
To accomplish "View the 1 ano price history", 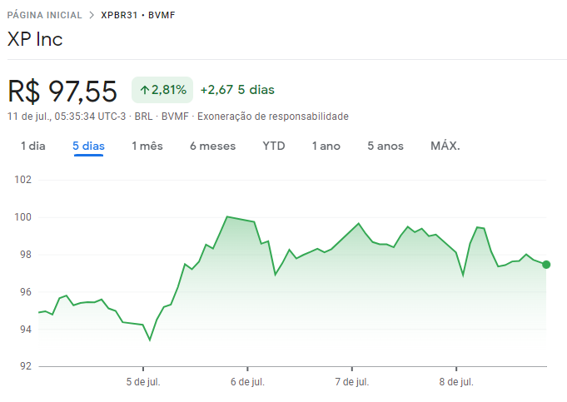I will (x=326, y=146).
